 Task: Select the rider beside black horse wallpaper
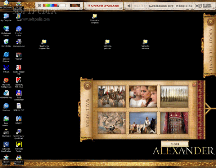(143, 123)
